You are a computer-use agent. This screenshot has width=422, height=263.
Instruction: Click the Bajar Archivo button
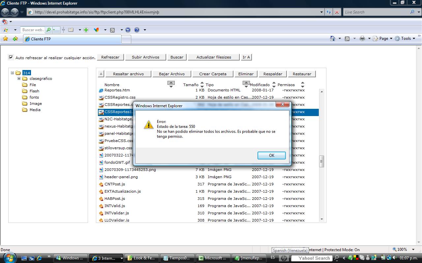172,74
